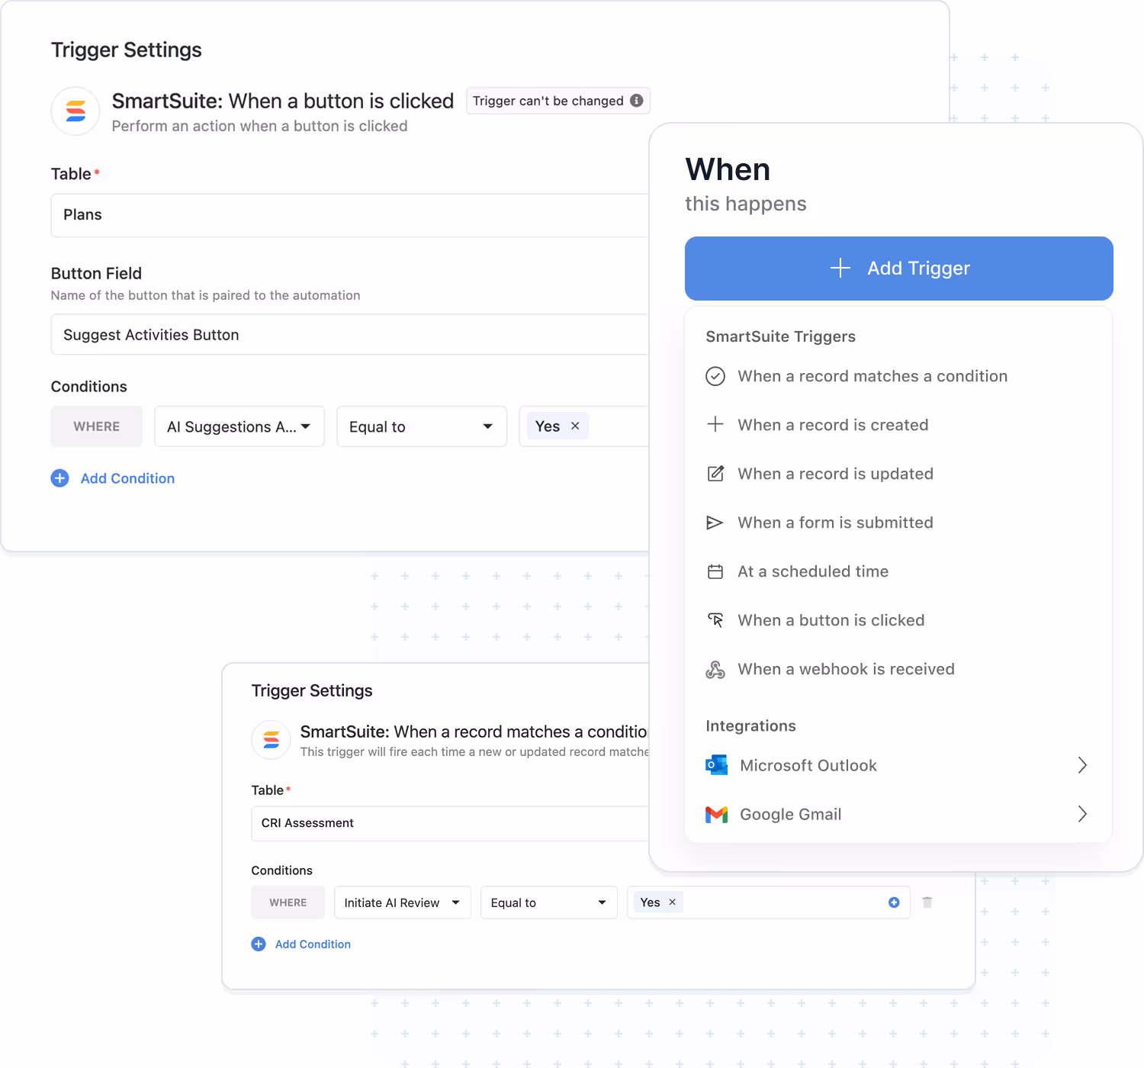Delete the Initiate AI Review condition with trash icon
1144x1068 pixels.
(x=927, y=902)
